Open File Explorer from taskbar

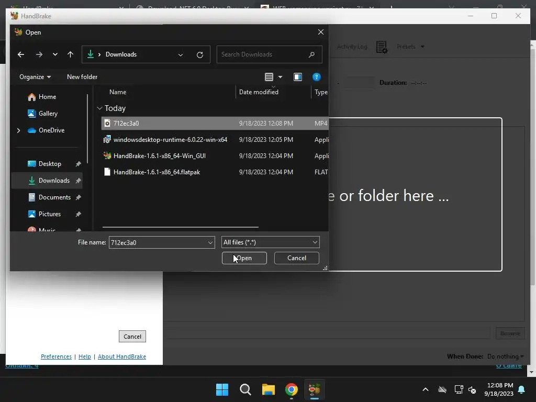point(269,389)
